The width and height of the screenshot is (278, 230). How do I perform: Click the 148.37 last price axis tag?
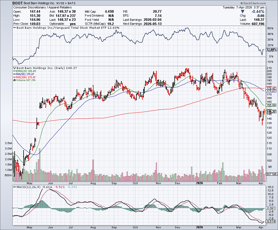[271, 111]
